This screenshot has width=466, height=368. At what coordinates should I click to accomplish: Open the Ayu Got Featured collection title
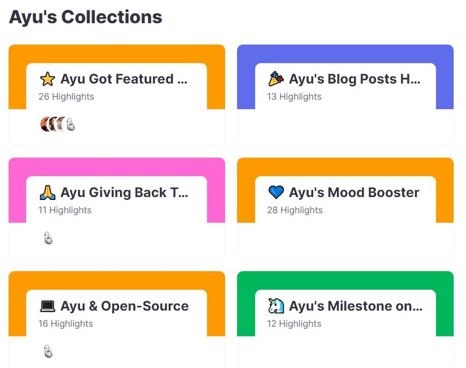click(124, 79)
